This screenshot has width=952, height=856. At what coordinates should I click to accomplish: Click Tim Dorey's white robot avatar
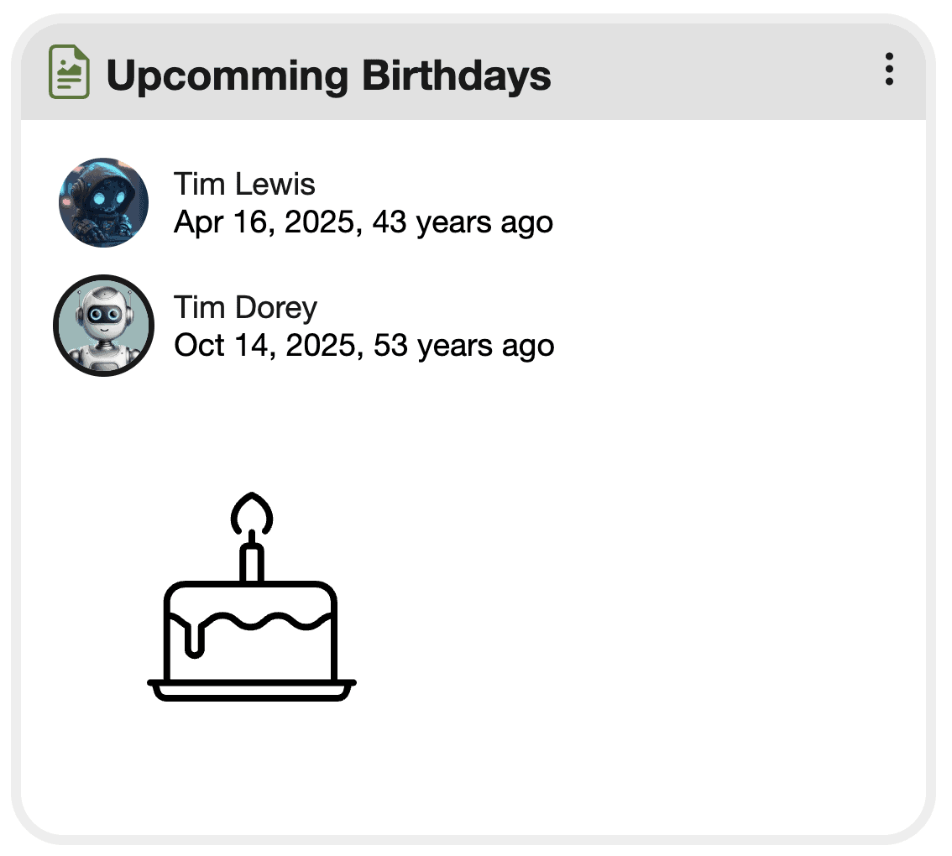103,326
